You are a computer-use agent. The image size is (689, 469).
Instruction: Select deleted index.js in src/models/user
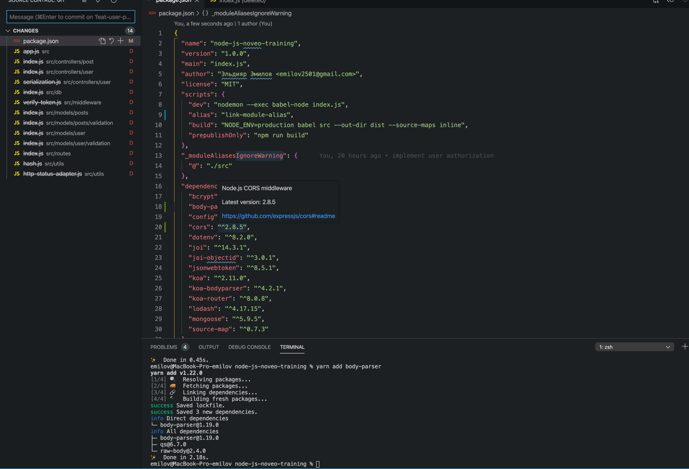pos(70,133)
